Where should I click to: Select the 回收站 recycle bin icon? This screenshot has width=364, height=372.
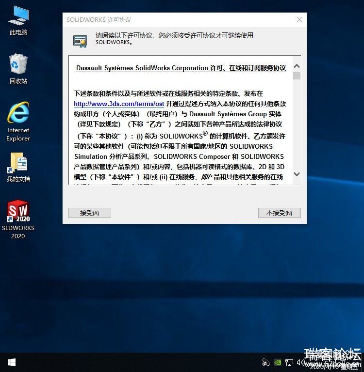coord(18,69)
